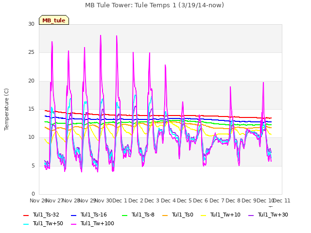The width and height of the screenshot is (311, 233).
Task: Click the Dec 1 x-axis label
Action: pyautogui.click(x=120, y=200)
